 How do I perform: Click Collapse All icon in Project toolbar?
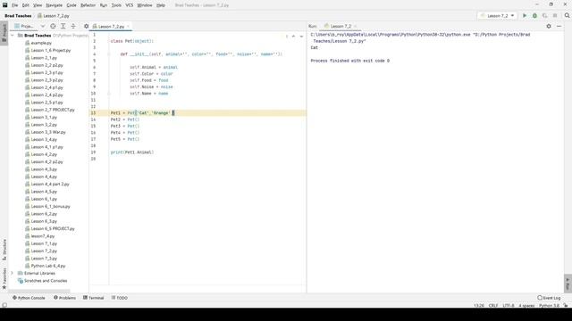(73, 26)
